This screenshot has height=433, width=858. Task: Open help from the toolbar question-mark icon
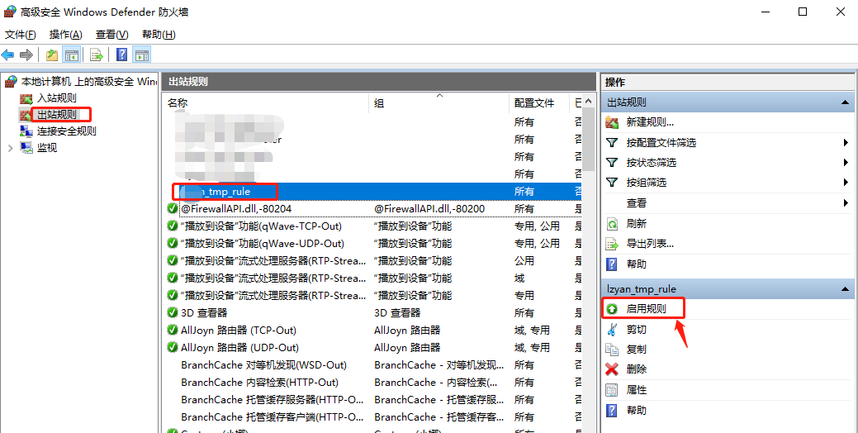coord(122,55)
